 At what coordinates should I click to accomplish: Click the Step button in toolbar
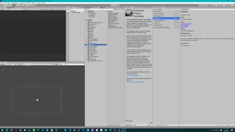point(118,5)
